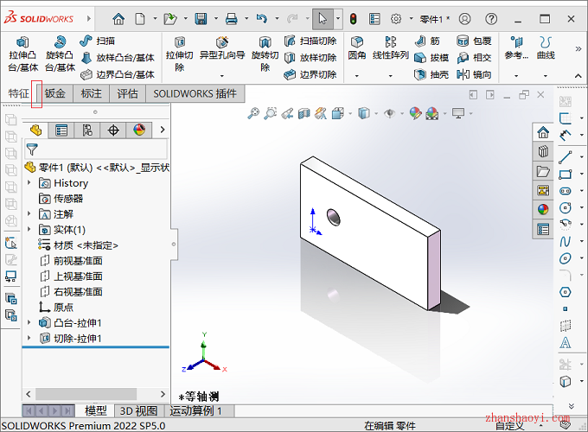Switch to the 标注 tab
Viewport: 588px width, 432px height.
point(91,93)
